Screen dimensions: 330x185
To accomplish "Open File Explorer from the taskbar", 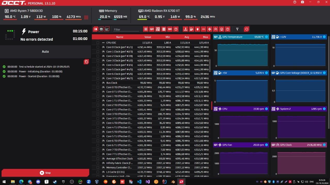I will point(13,182).
